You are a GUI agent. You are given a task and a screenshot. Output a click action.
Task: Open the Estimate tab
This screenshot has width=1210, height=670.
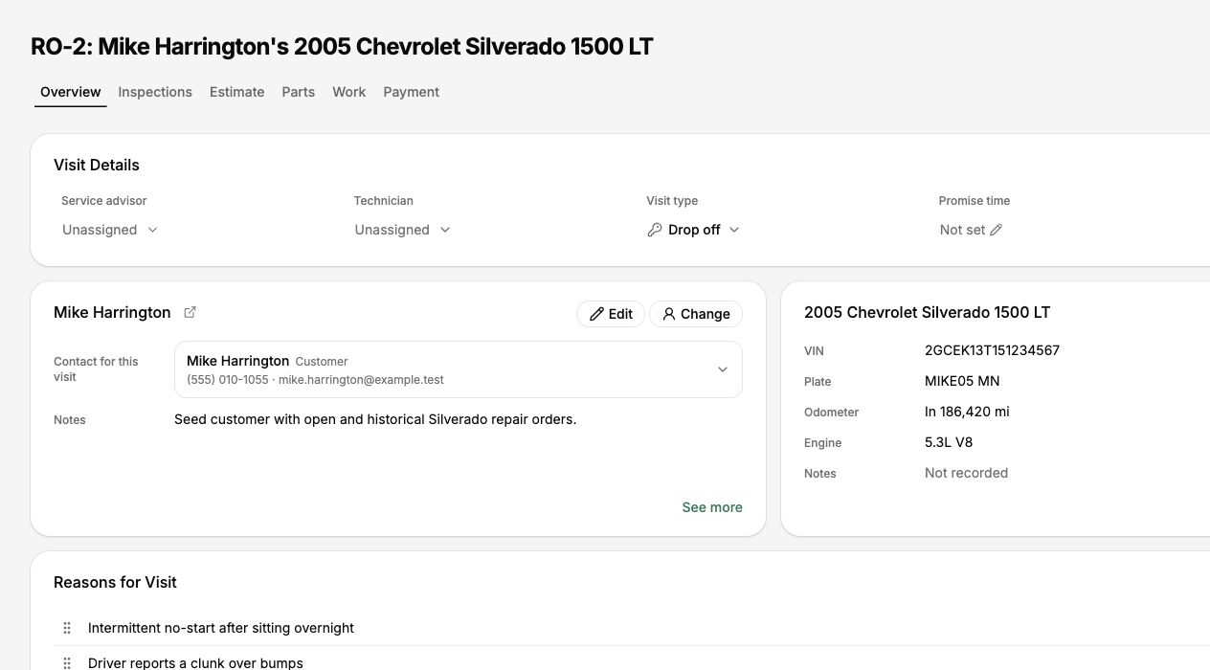click(236, 92)
